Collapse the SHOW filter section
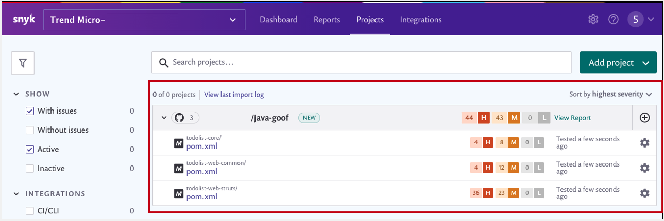The height and width of the screenshot is (221, 664). coord(16,94)
